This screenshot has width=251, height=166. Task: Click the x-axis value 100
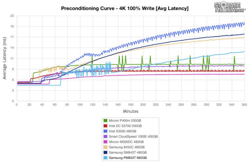tap(80, 105)
